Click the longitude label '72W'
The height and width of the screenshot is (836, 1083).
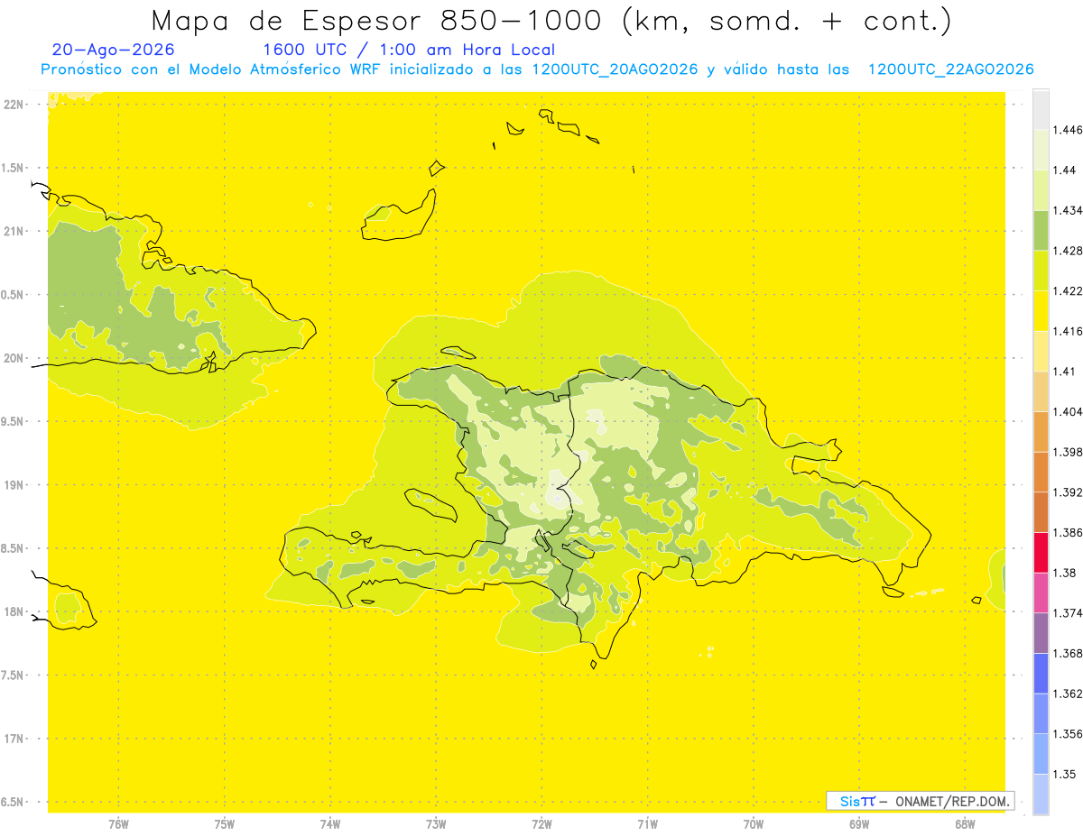(541, 824)
